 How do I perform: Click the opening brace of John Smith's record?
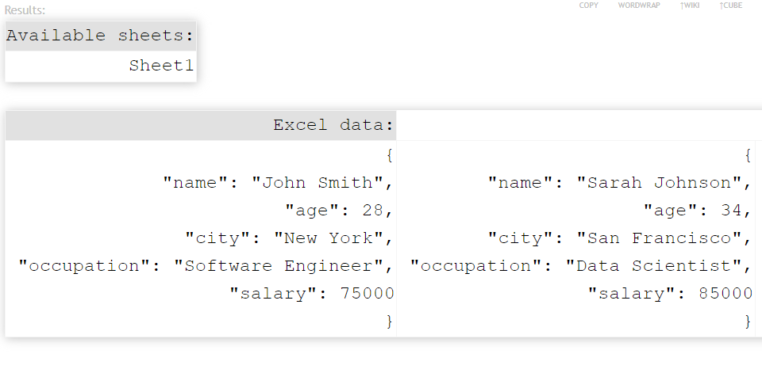(x=389, y=155)
